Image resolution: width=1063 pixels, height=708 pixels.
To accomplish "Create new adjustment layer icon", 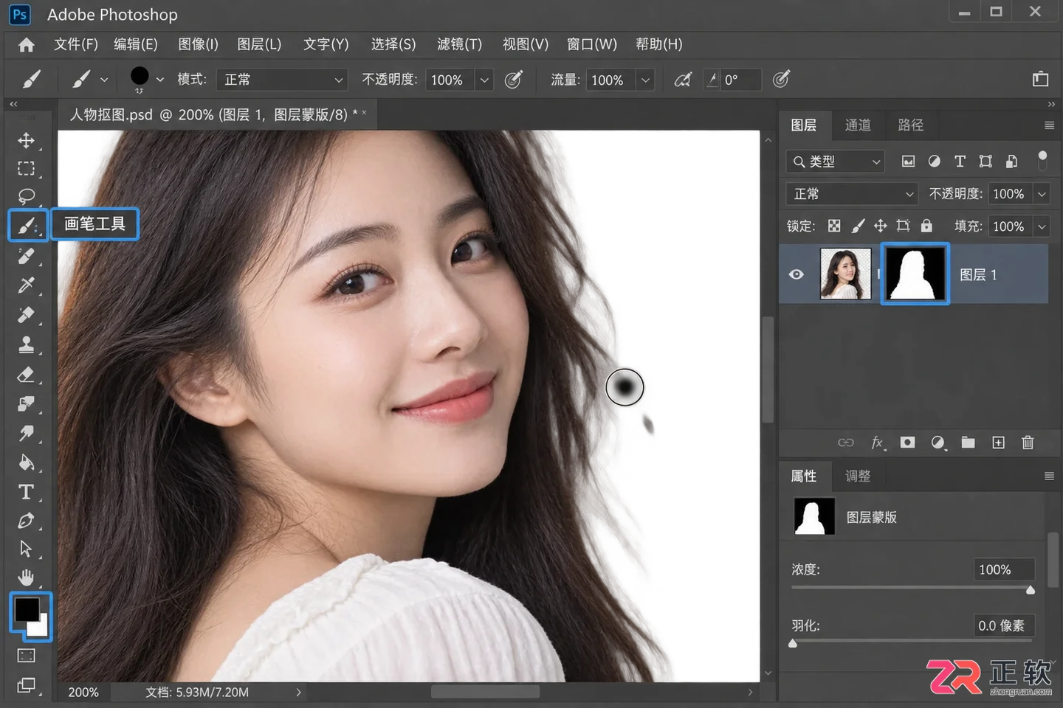I will (938, 442).
